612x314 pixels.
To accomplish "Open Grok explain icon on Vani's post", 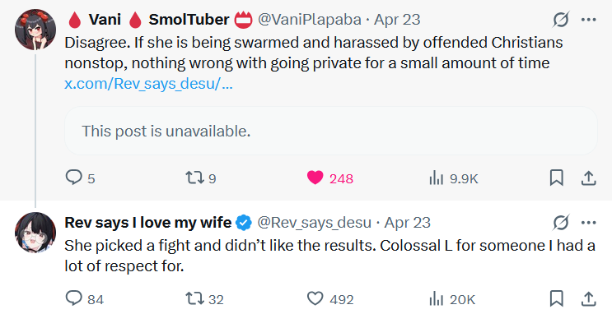I will (x=560, y=20).
